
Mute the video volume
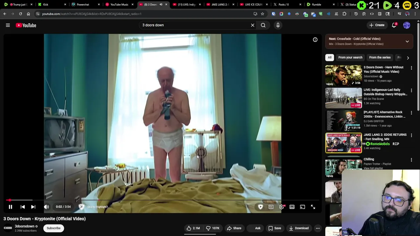(46, 207)
